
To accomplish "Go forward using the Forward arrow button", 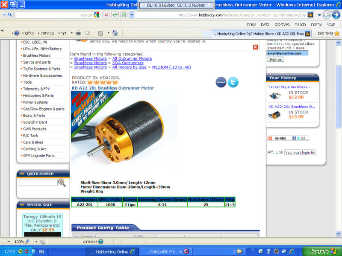I will tap(336, 15).
